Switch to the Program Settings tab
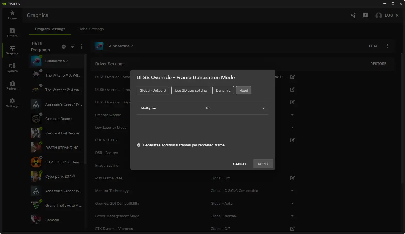 pyautogui.click(x=50, y=29)
